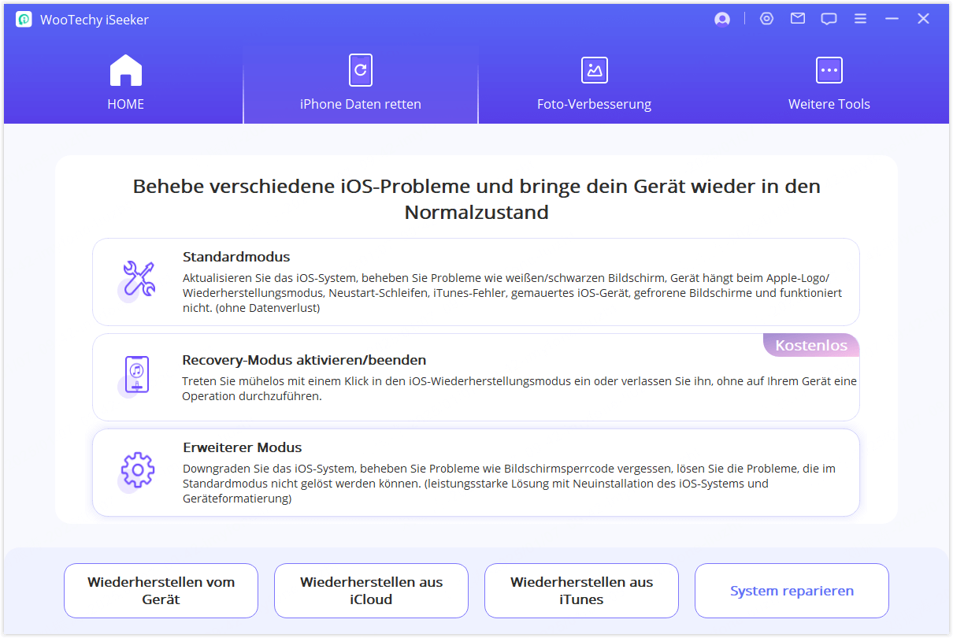Click the Foto-Verbesserung picture icon
953x638 pixels.
594,70
